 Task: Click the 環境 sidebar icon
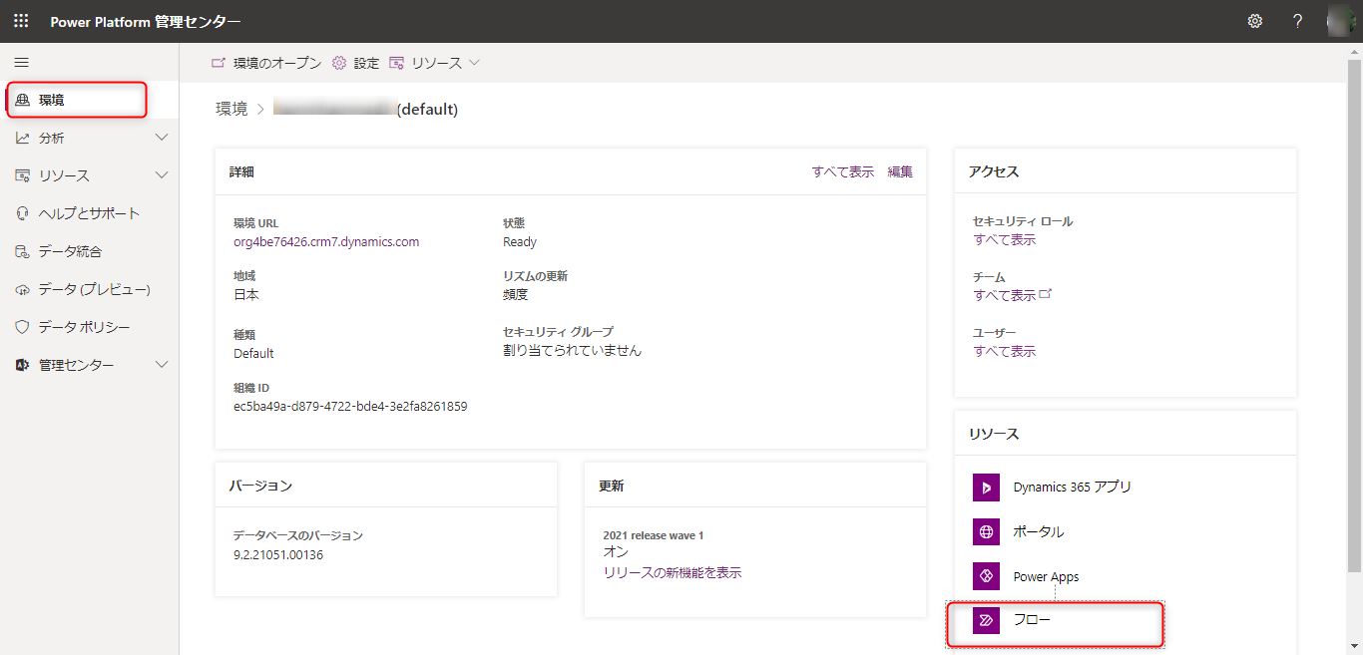[x=22, y=100]
